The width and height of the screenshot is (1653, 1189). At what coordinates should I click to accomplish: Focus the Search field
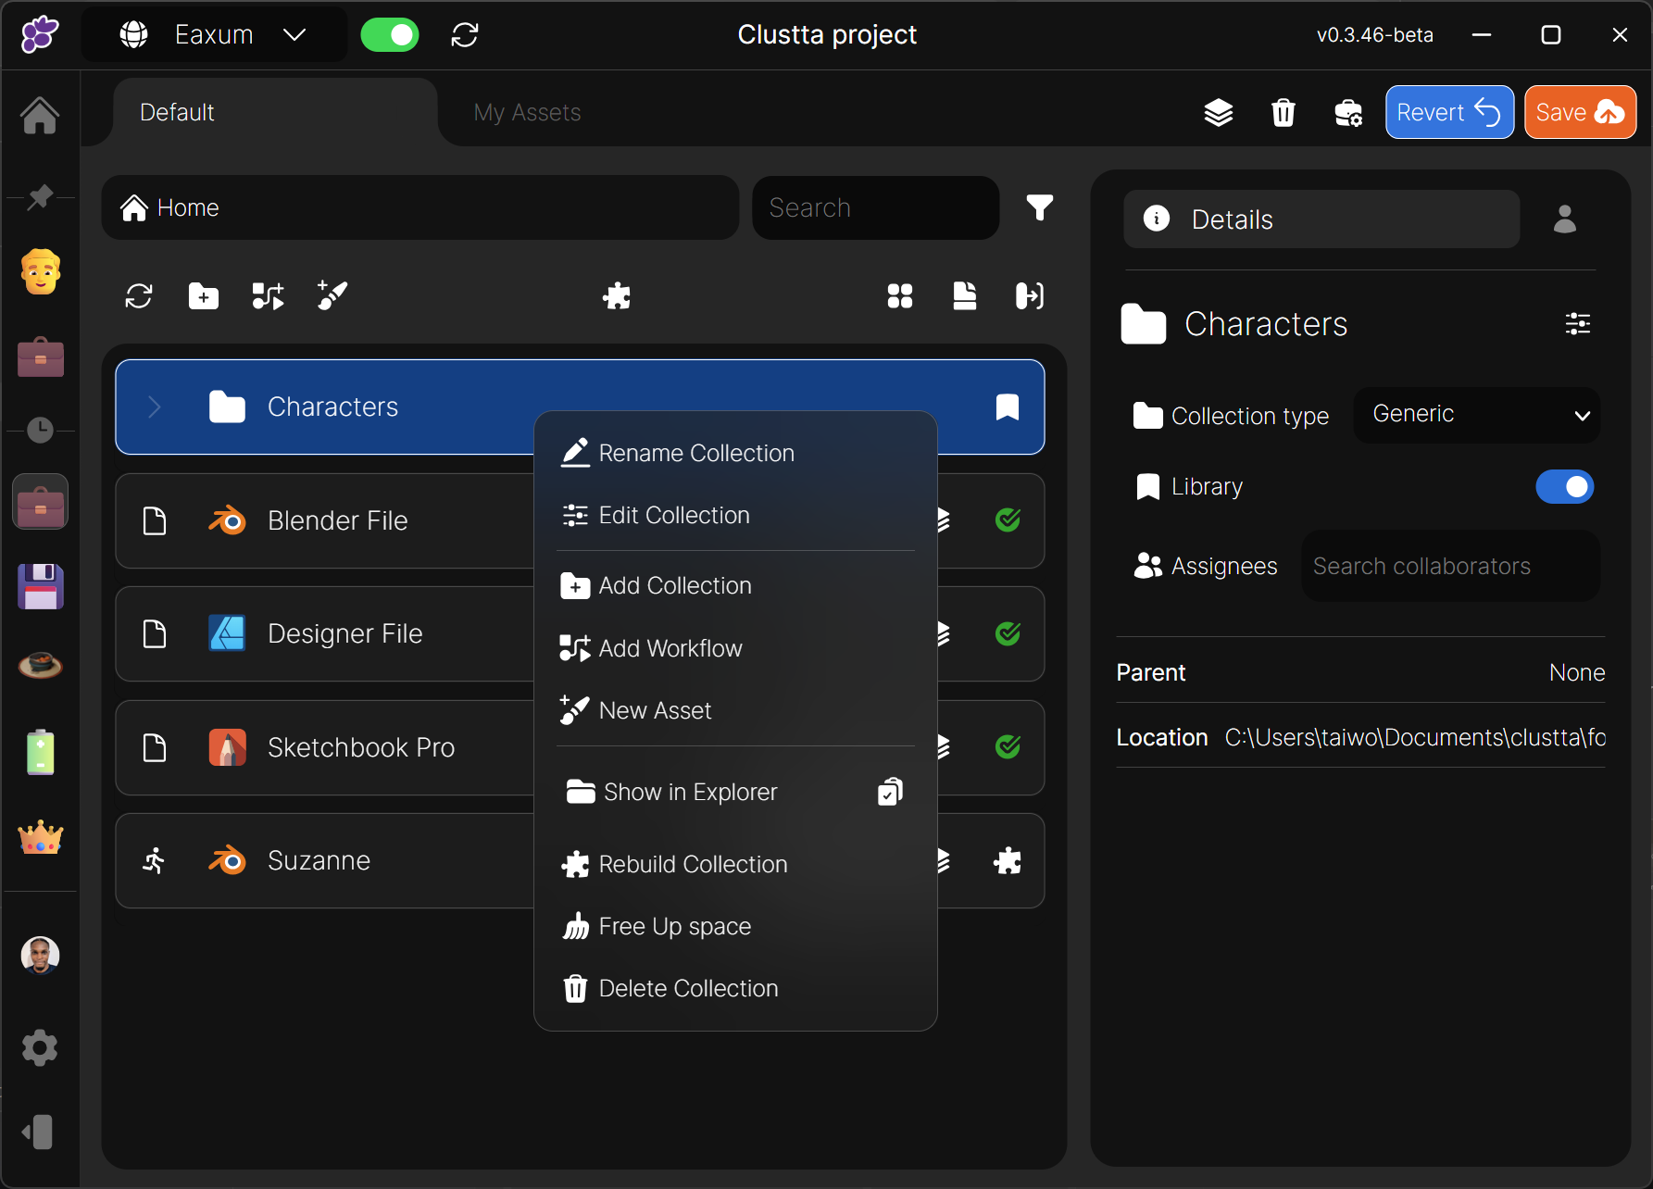tap(875, 207)
